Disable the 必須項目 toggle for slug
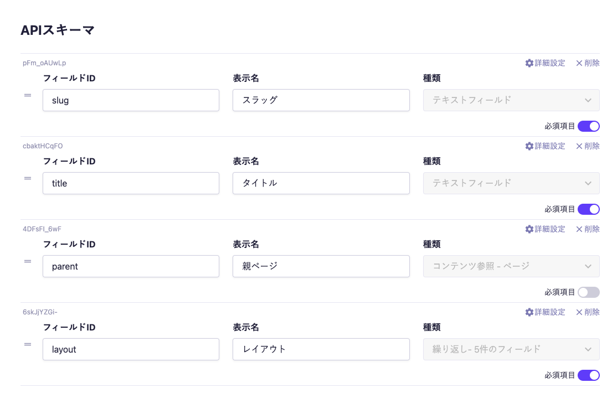The image size is (607, 398). tap(589, 126)
